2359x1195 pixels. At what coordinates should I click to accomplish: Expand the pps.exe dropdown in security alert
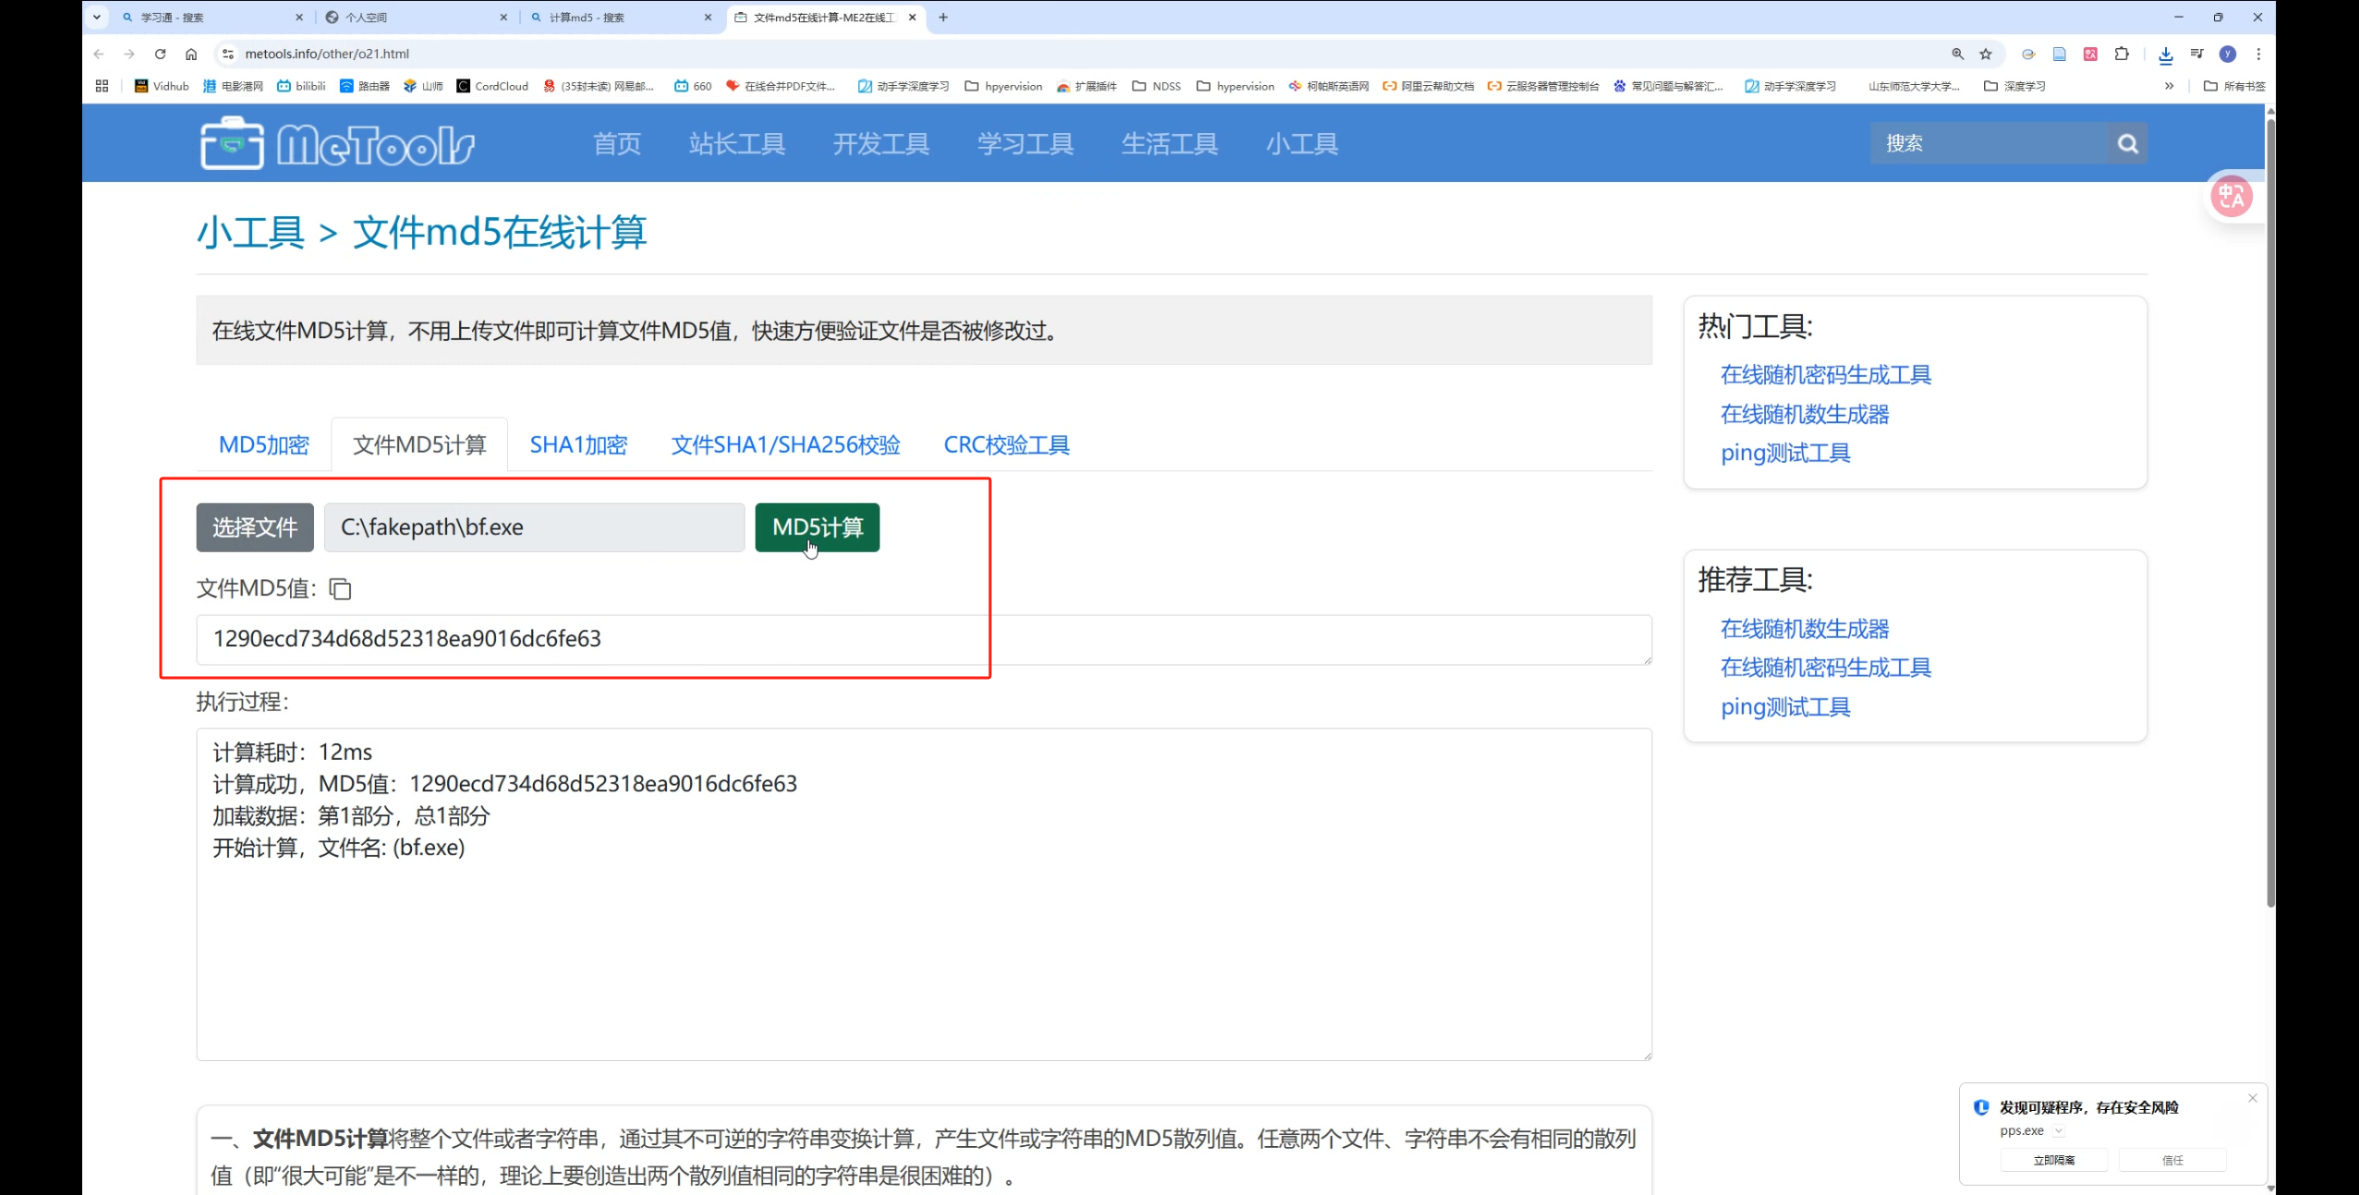(2059, 1131)
